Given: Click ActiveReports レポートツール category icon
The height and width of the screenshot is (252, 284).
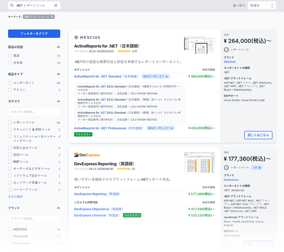Looking at the screenshot, I should coord(226,49).
